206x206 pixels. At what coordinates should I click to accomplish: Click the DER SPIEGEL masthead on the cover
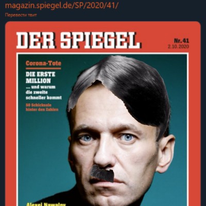tap(79, 40)
